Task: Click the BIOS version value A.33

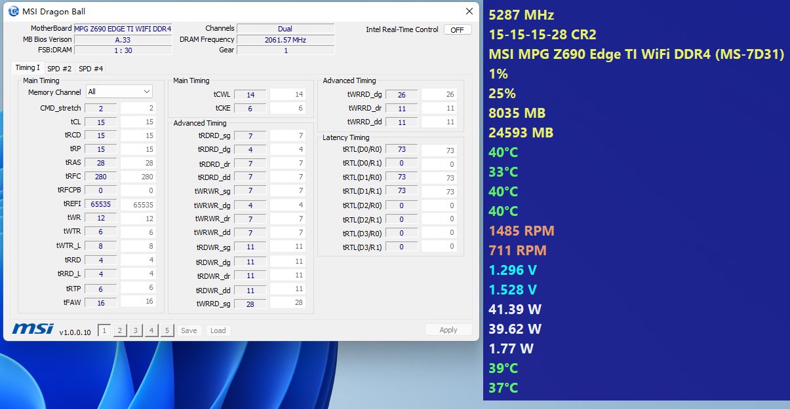Action: pos(123,39)
